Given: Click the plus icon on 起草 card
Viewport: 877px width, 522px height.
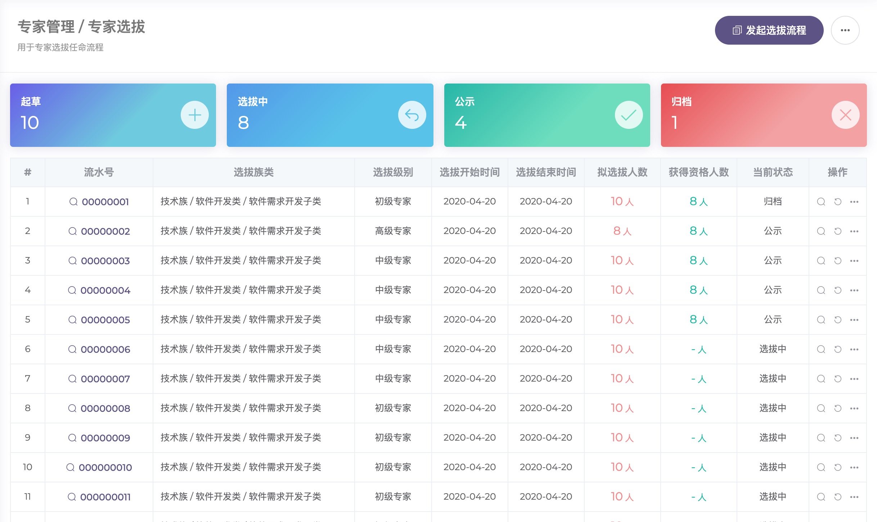Looking at the screenshot, I should [x=194, y=115].
